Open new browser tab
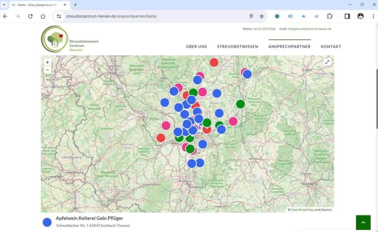This screenshot has height=232, width=378. (x=75, y=4)
